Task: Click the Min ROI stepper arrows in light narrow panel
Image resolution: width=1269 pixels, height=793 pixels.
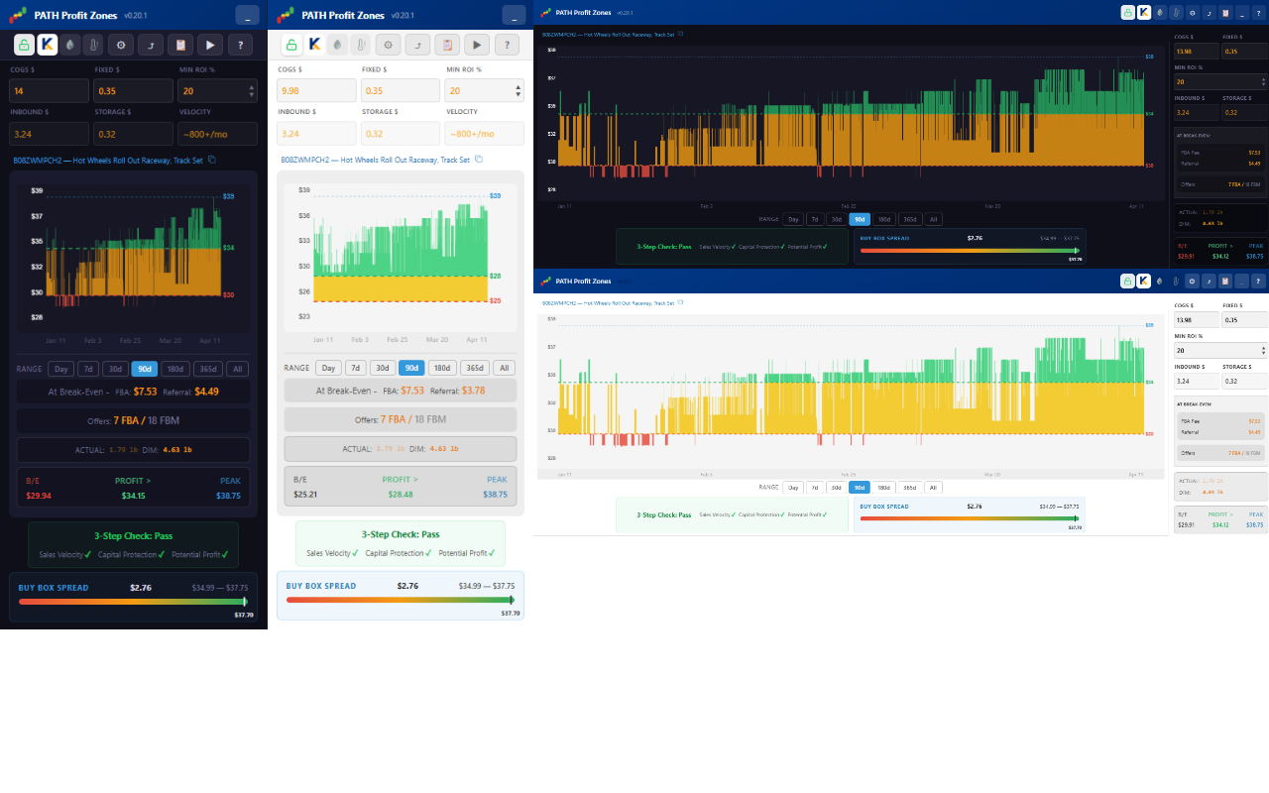Action: coord(519,90)
